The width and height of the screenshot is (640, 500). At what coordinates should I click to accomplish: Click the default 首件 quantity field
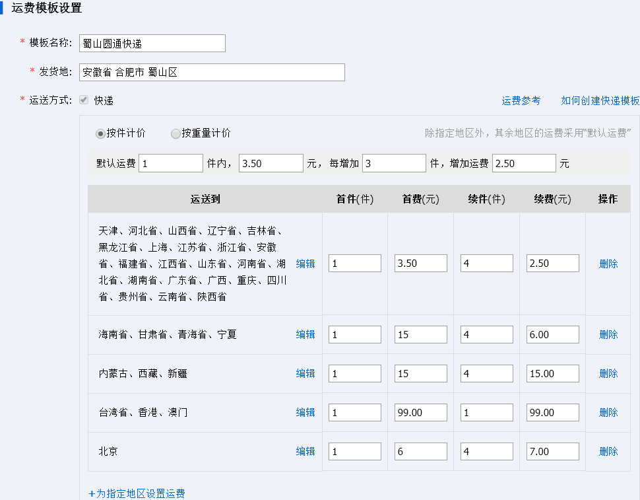pyautogui.click(x=171, y=163)
